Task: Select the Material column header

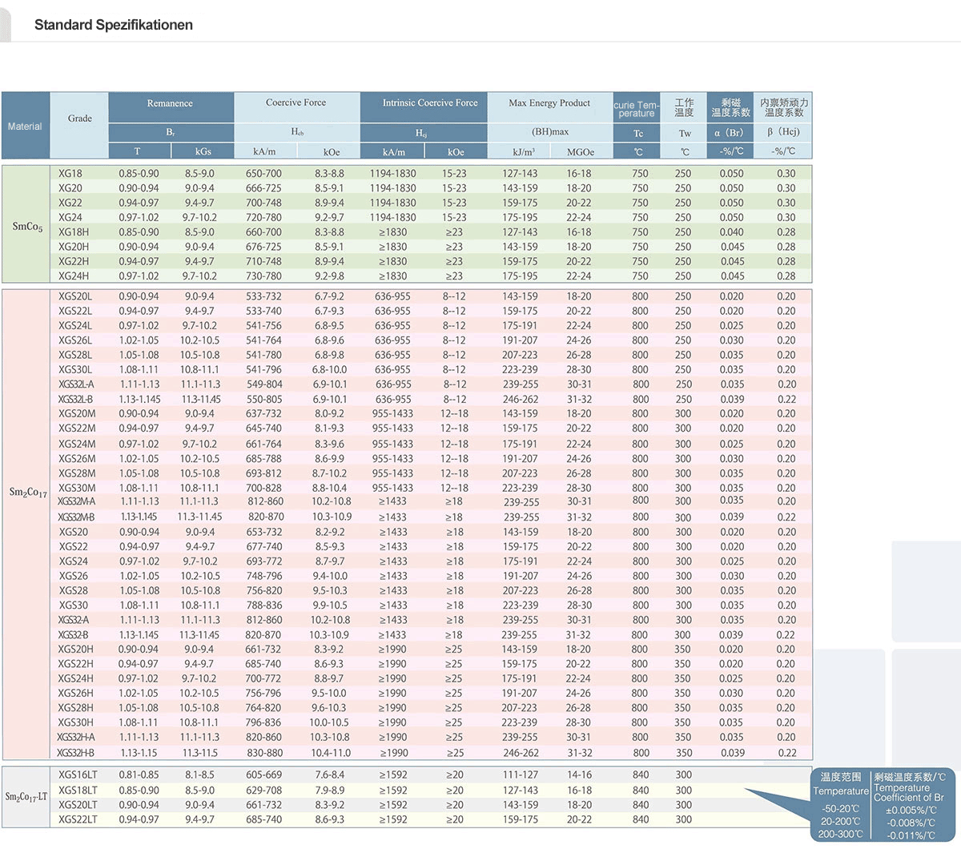Action: point(25,126)
